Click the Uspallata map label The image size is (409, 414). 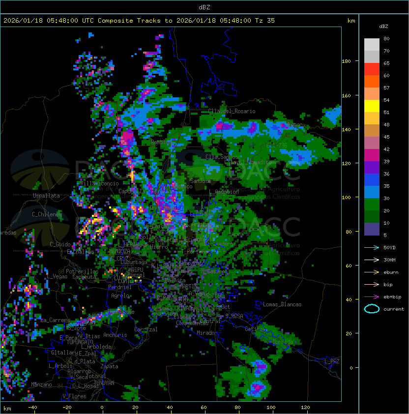[46, 196]
